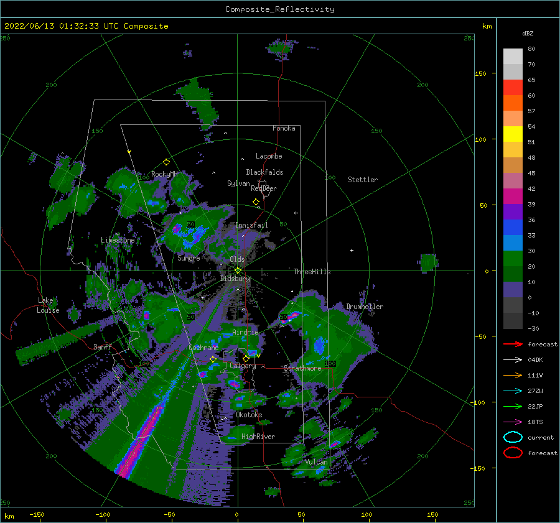Select the 65 dBZ red color swatch
The width and height of the screenshot is (560, 523).
click(x=513, y=87)
